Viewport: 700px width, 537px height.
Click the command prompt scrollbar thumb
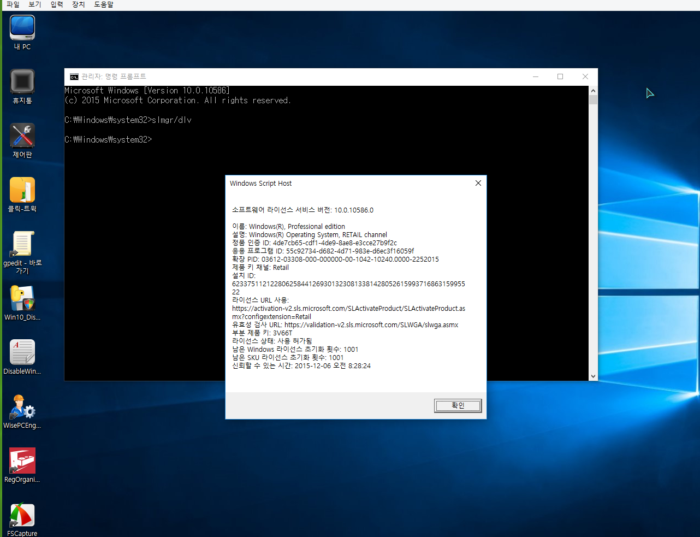pos(593,100)
